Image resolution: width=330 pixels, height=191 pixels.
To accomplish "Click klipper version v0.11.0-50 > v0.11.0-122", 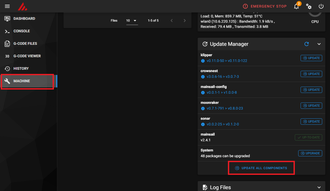I will 227,61.
